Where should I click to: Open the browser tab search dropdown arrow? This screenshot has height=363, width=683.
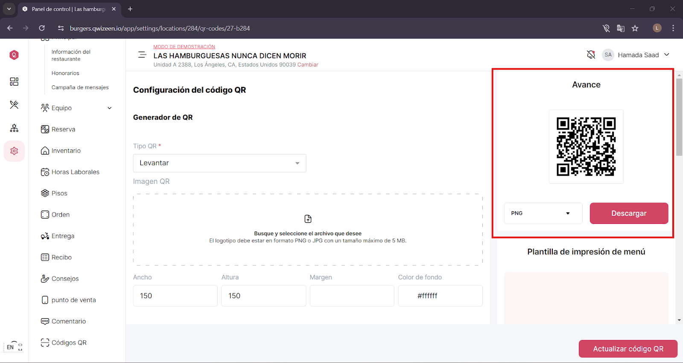click(x=9, y=9)
